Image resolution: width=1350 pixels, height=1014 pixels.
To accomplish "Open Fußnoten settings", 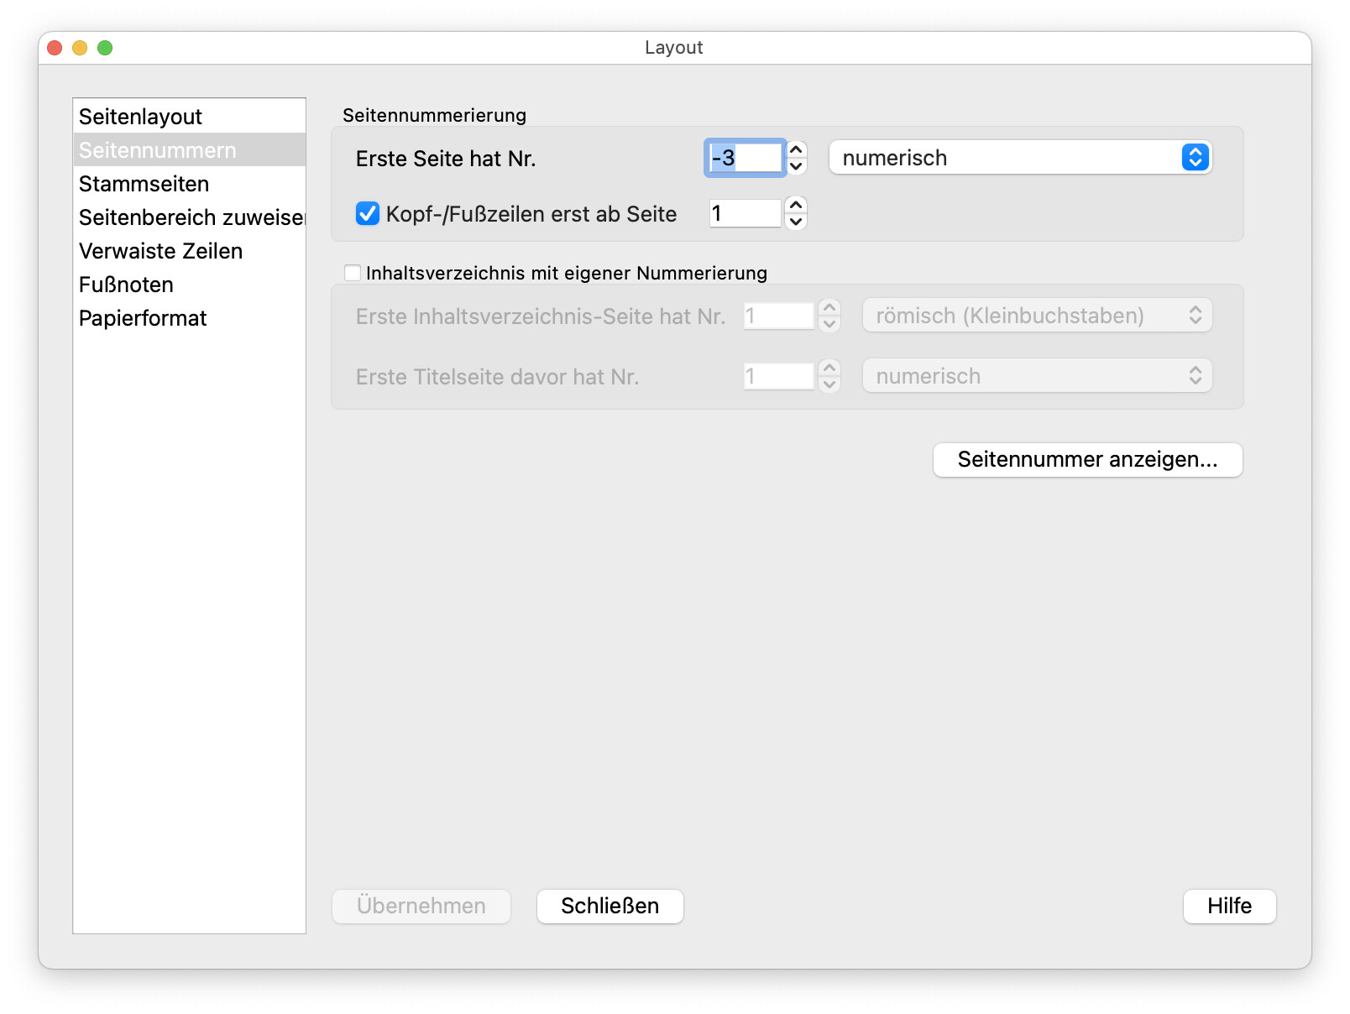I will pyautogui.click(x=127, y=285).
